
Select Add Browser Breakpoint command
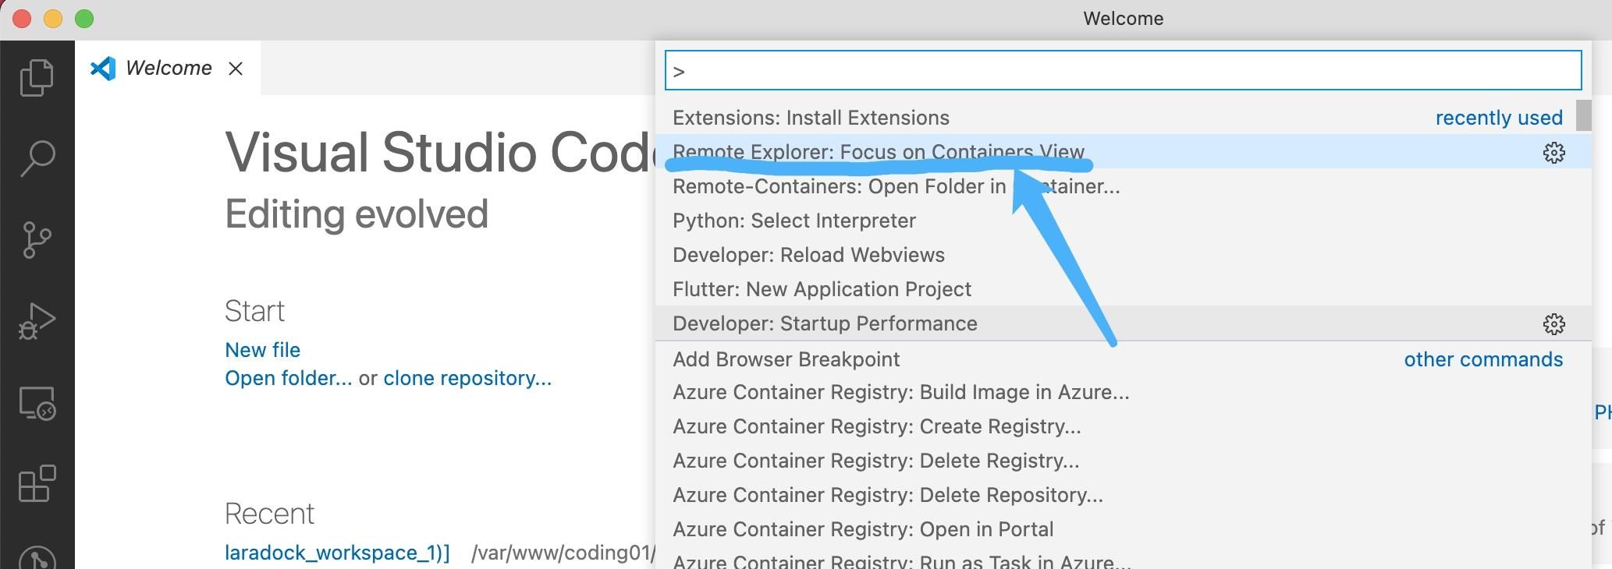pyautogui.click(x=1123, y=359)
